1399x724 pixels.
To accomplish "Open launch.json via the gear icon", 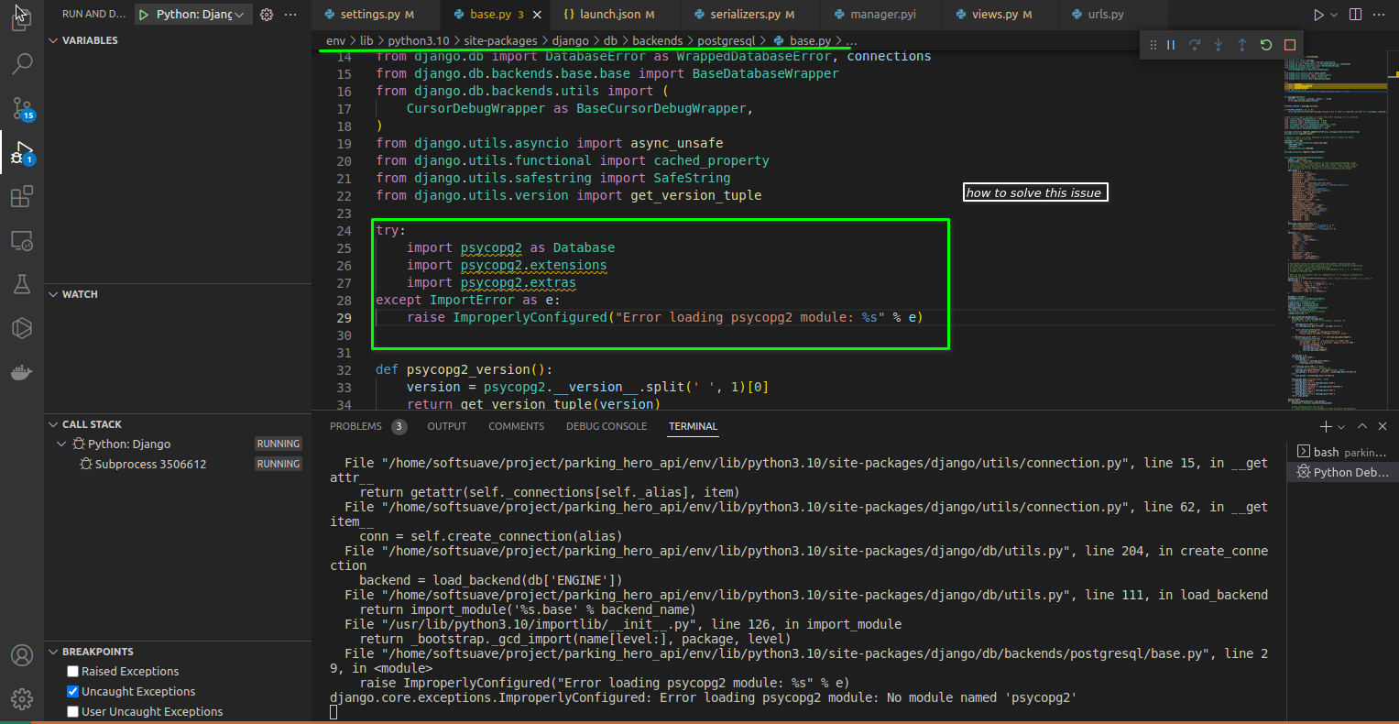I will (x=267, y=15).
